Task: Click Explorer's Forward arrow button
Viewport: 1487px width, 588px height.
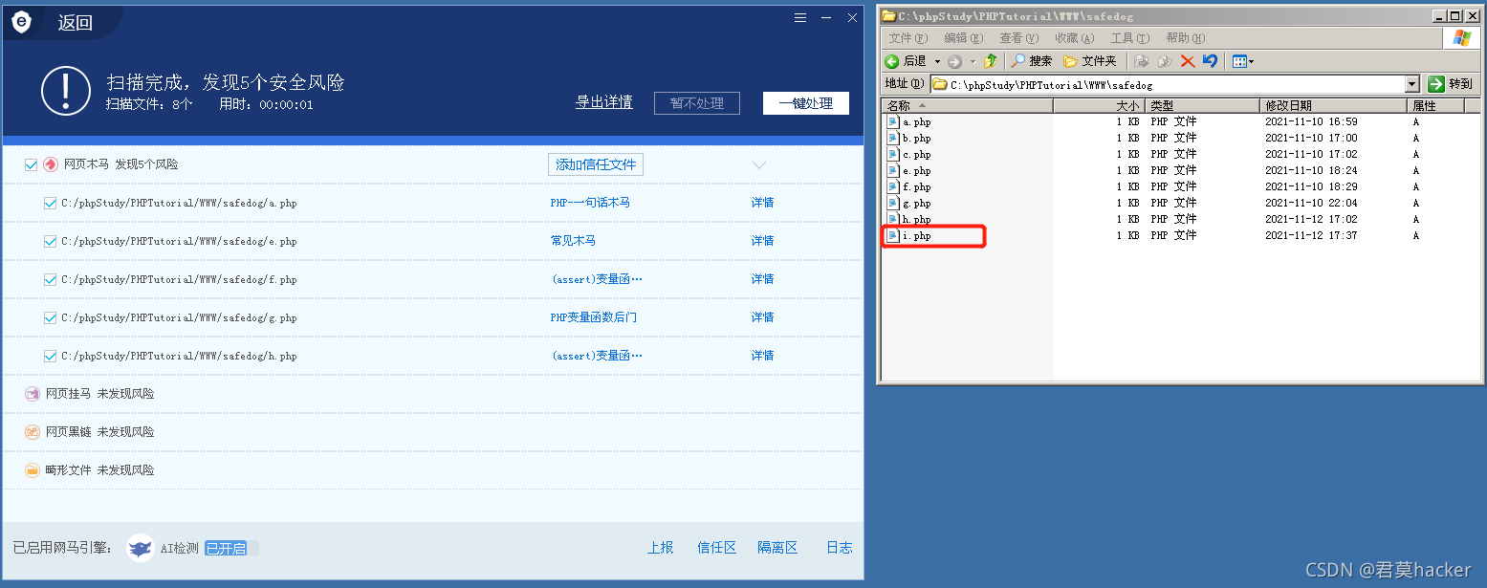Action: (x=954, y=61)
